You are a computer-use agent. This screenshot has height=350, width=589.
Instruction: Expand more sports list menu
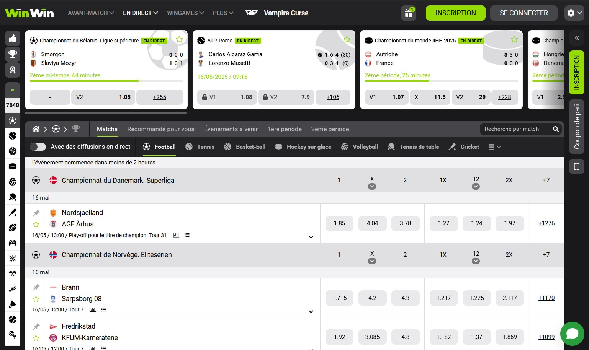(x=495, y=147)
